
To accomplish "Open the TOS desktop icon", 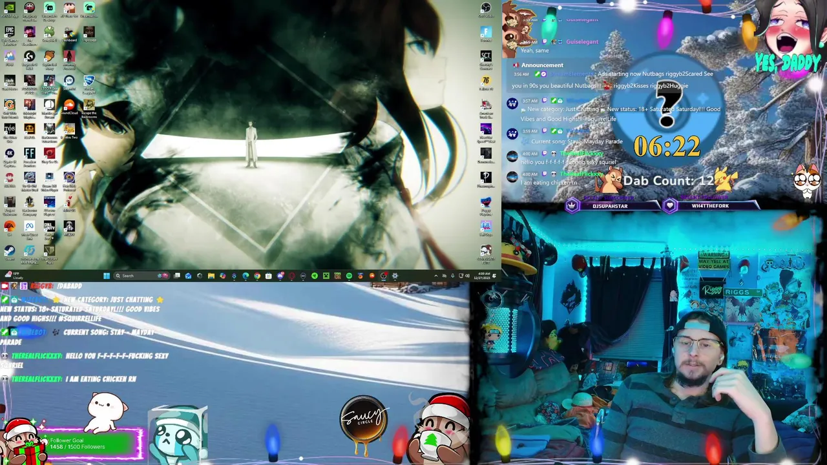I will coord(10,130).
